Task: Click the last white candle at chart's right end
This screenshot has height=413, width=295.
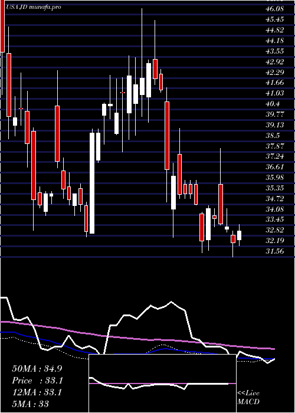Action: pos(239,235)
